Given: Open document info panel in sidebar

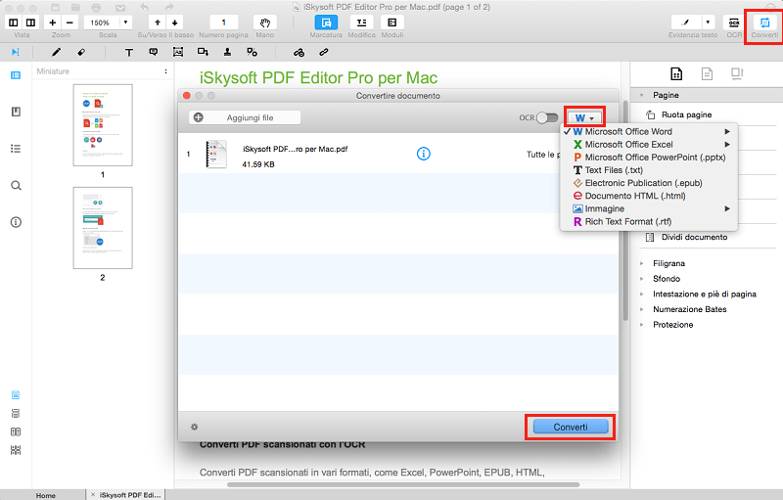Looking at the screenshot, I should coord(16,222).
